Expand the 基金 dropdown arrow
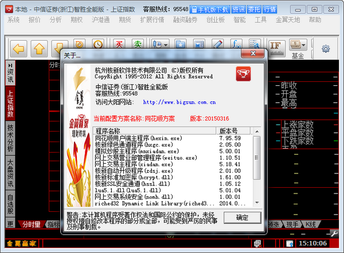 (x=303, y=45)
